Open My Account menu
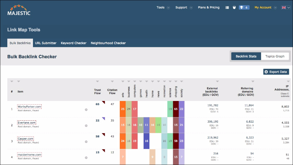293x165 pixels. pyautogui.click(x=263, y=7)
